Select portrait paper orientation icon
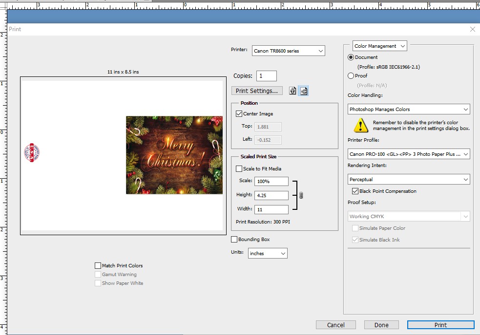480x335 pixels. click(x=292, y=91)
